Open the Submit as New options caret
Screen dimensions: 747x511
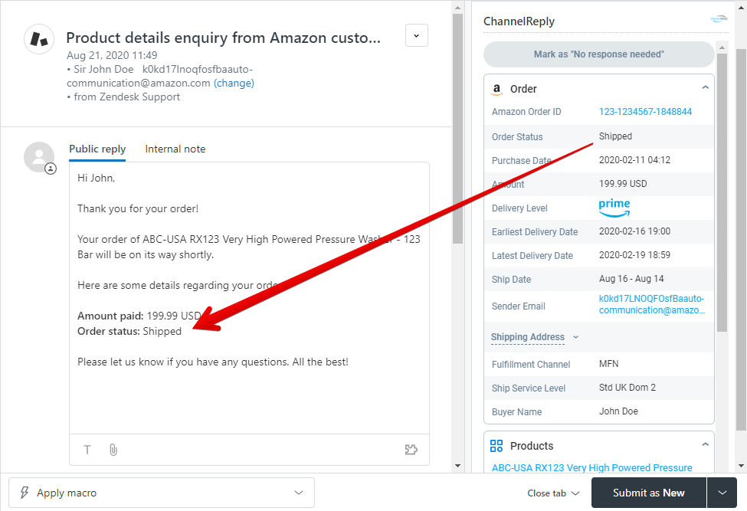click(x=722, y=493)
